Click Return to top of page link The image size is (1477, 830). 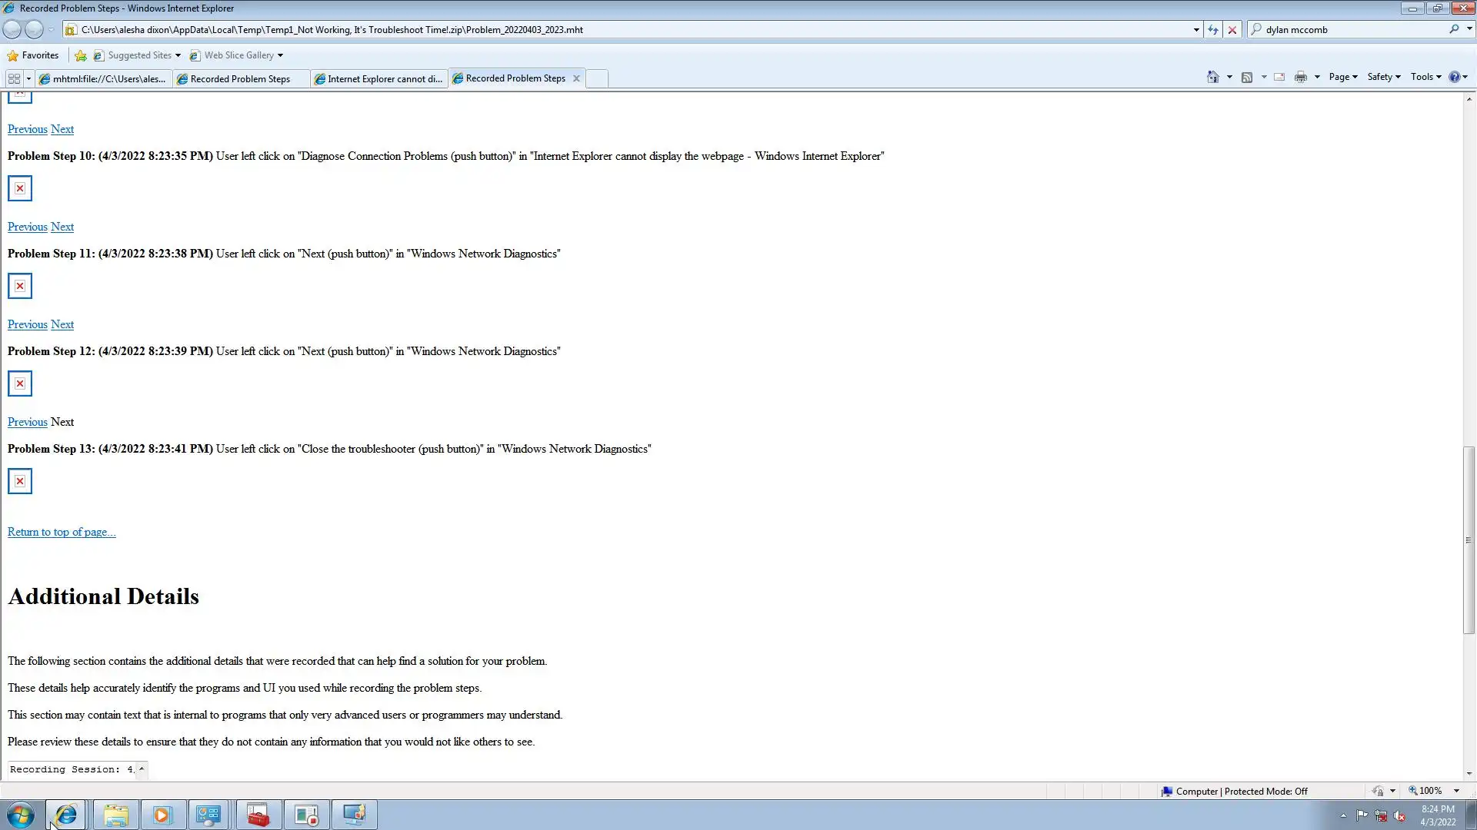[62, 532]
